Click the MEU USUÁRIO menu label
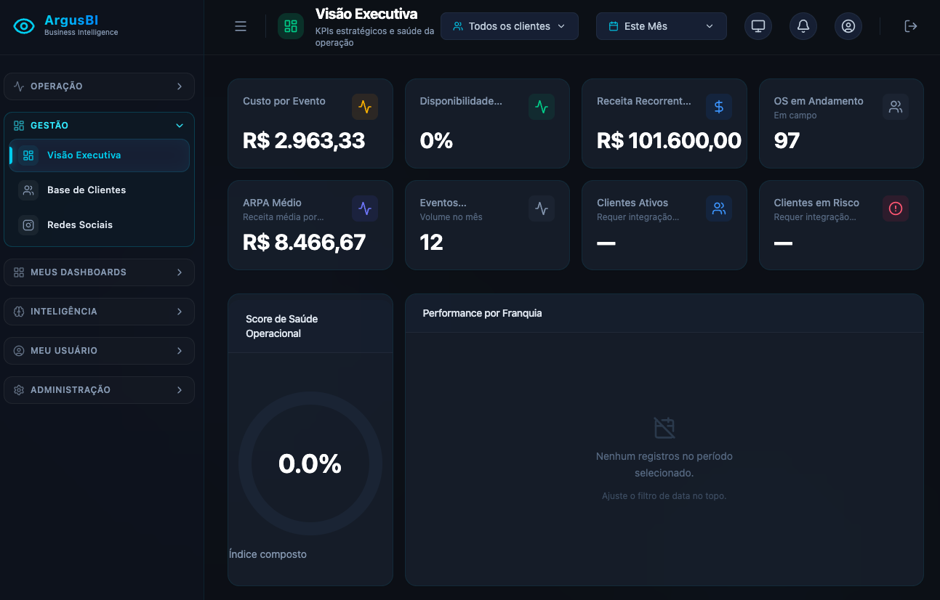940x600 pixels. click(64, 351)
